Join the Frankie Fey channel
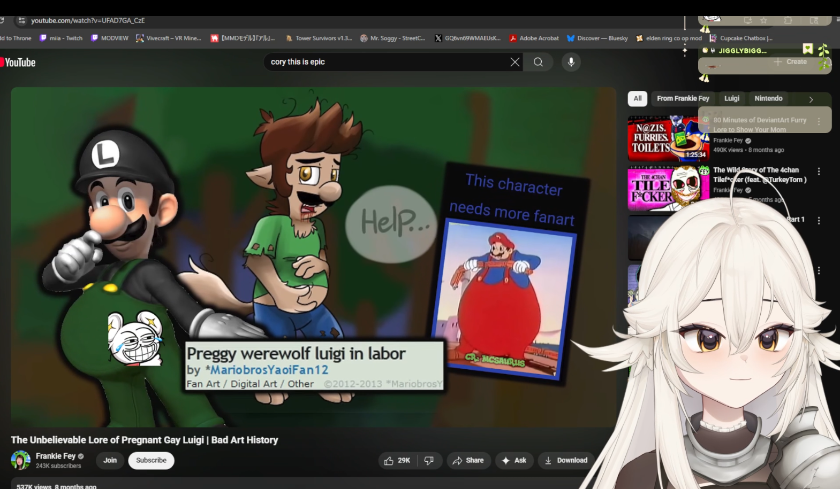The height and width of the screenshot is (489, 840). pos(110,460)
